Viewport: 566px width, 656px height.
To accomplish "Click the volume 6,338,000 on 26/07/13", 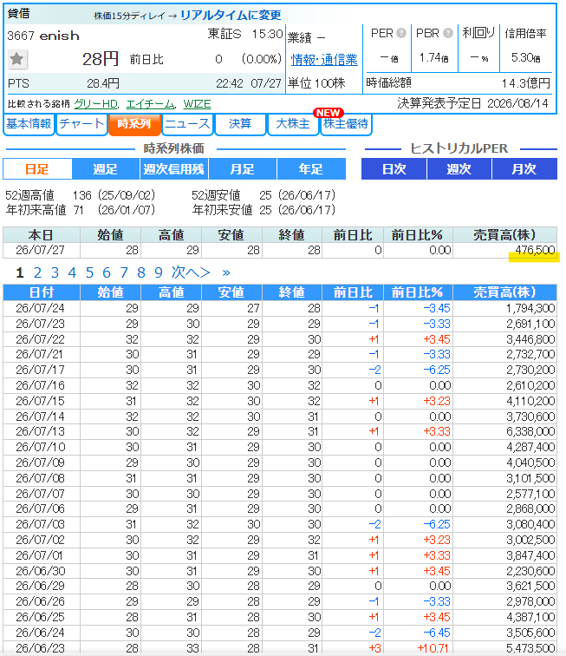I will click(x=530, y=431).
